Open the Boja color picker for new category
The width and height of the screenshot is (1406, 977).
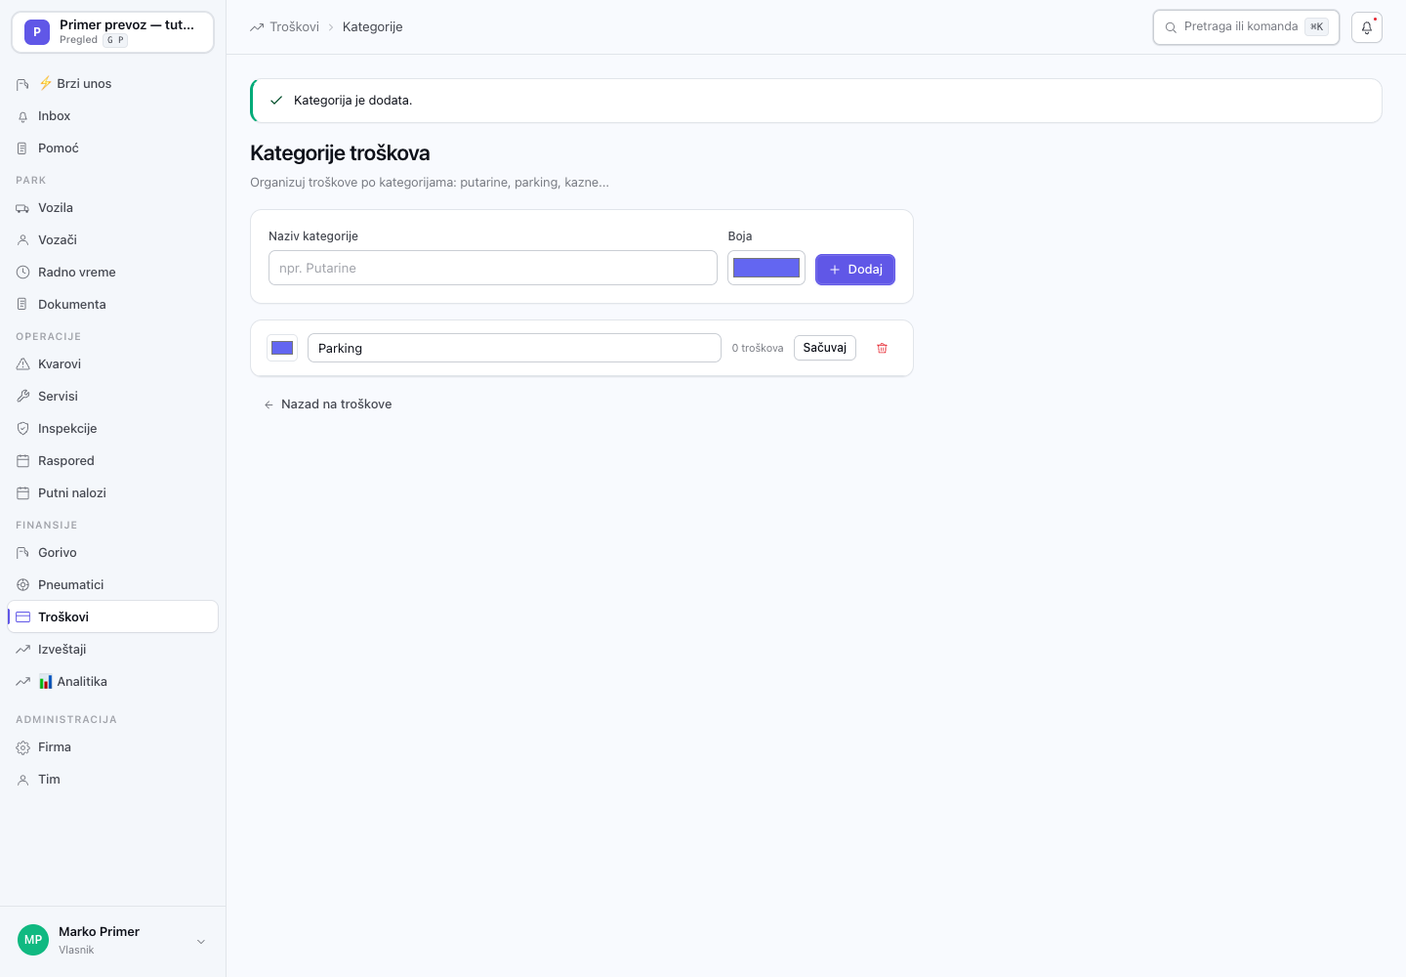pyautogui.click(x=766, y=268)
